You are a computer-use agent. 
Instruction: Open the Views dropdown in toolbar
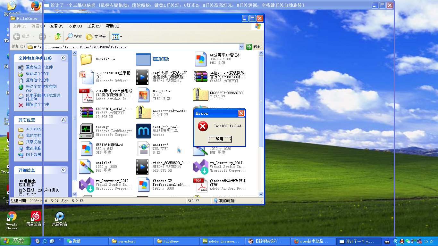(x=117, y=37)
